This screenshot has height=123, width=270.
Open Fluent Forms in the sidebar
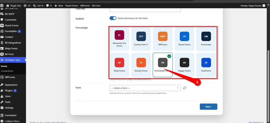pyautogui.click(x=13, y=25)
